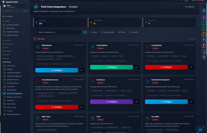Open Network Connectors
This screenshot has height=133, width=207.
click(x=15, y=97)
